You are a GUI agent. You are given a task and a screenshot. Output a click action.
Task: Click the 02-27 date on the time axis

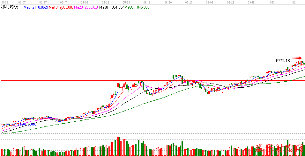tap(43, 2)
